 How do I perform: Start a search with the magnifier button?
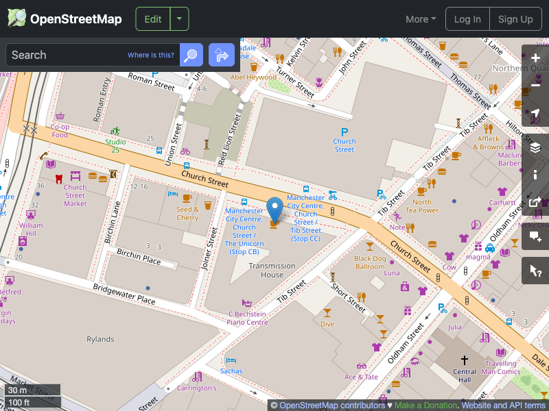point(191,55)
